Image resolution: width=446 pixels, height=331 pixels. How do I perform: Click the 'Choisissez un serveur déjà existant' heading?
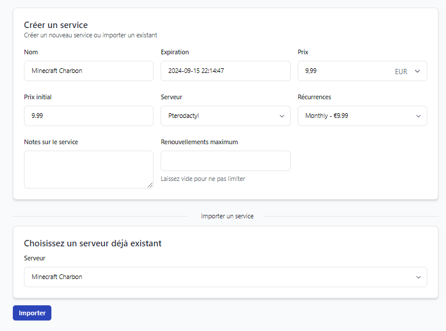pyautogui.click(x=92, y=243)
